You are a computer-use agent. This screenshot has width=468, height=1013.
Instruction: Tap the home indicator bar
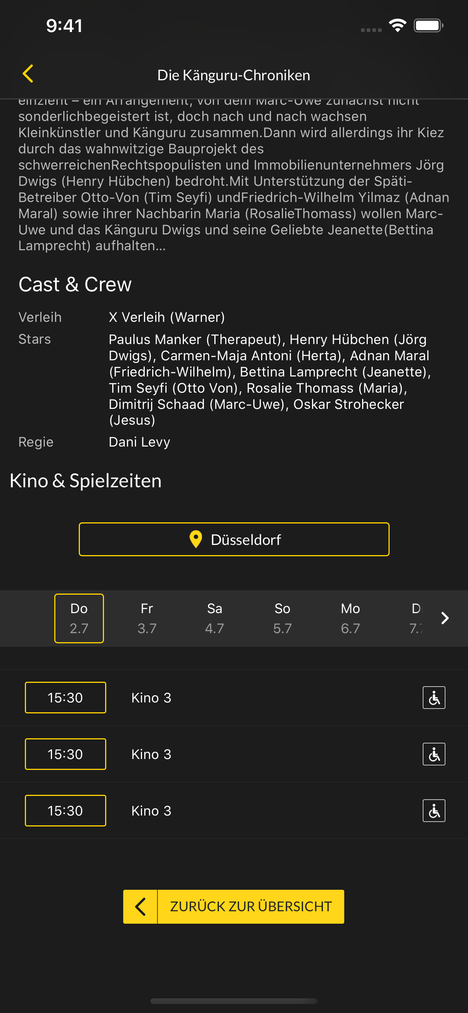234,1001
